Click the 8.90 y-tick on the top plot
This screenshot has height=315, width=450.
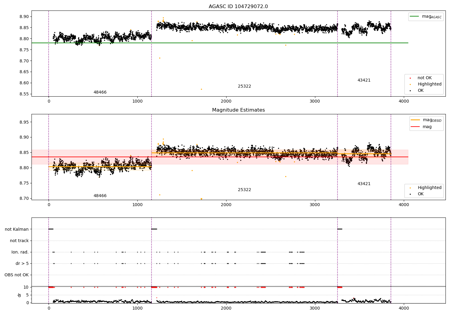tap(24, 17)
